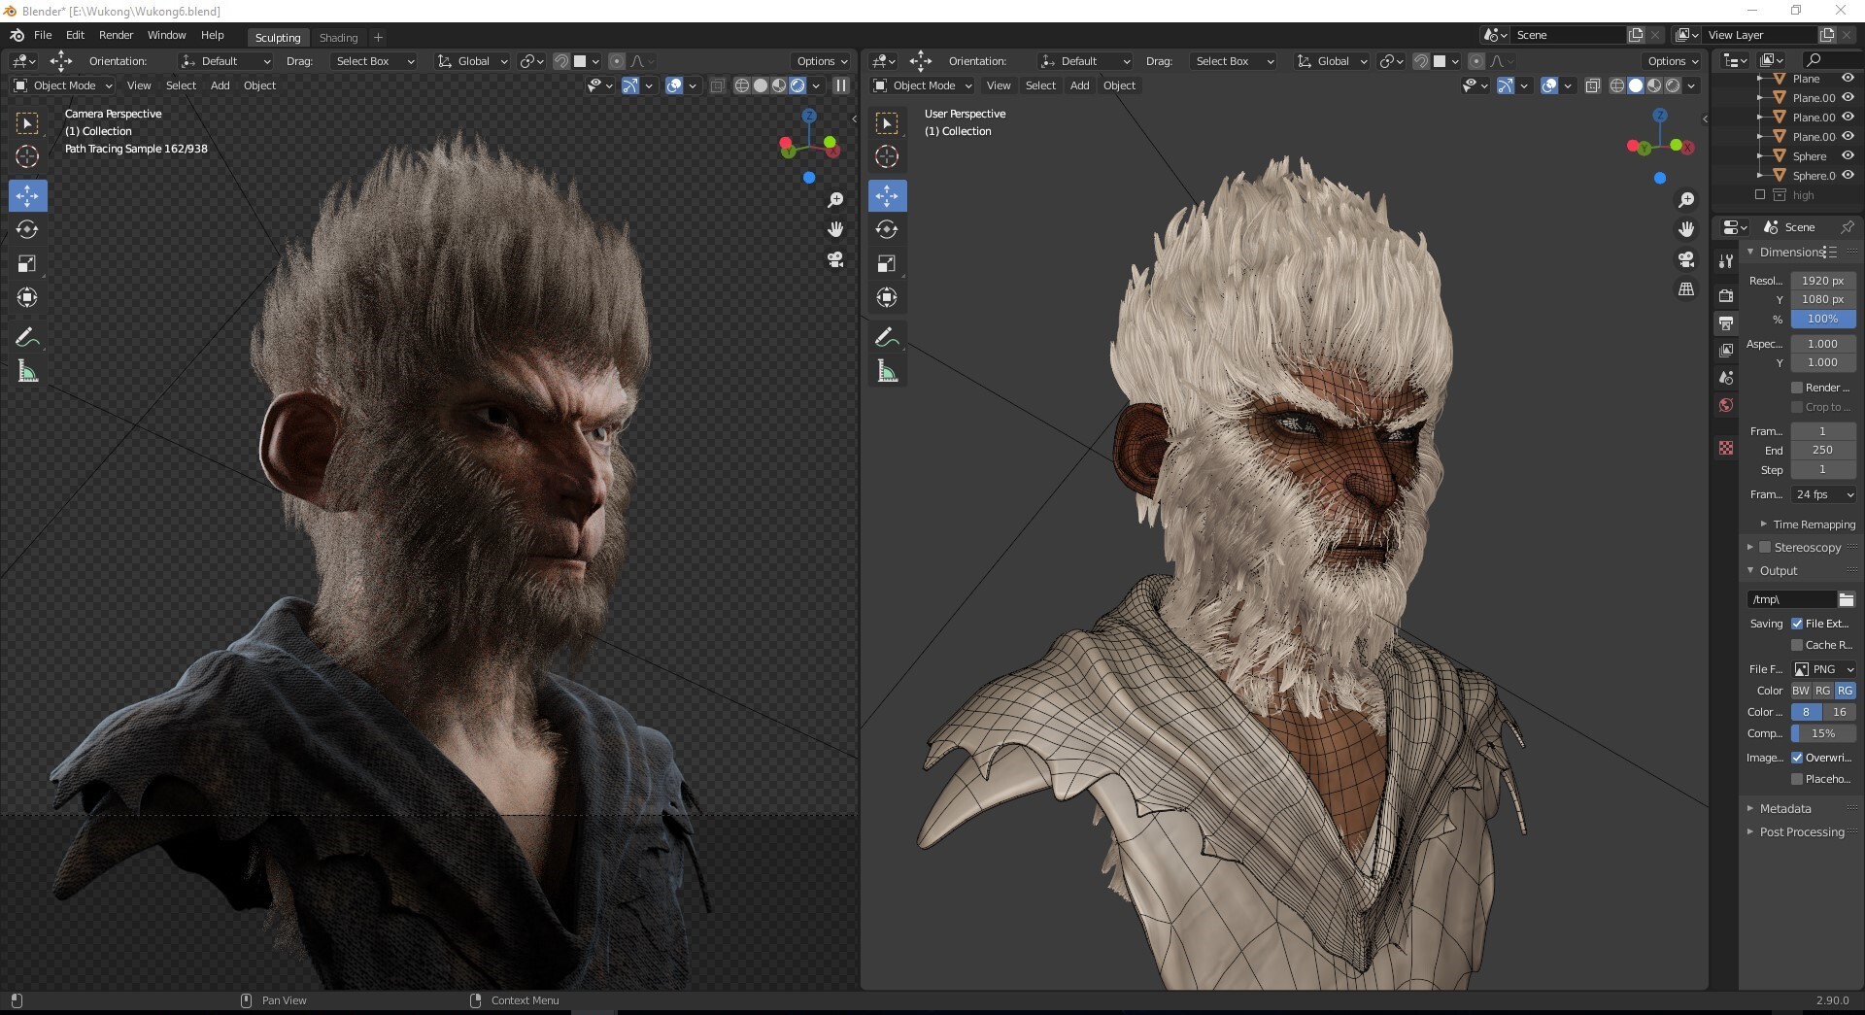This screenshot has height=1015, width=1865.
Task: Enable the Stereoscopy checkbox
Action: click(1766, 548)
